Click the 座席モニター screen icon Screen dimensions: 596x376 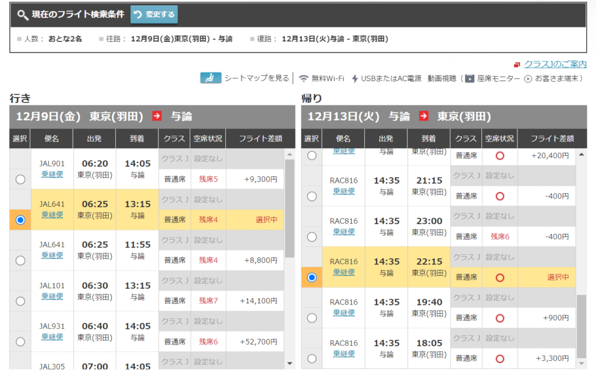click(470, 79)
